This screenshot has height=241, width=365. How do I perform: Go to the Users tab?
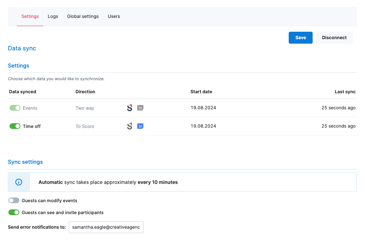click(x=114, y=16)
